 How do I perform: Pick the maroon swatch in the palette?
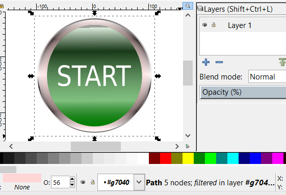[154, 158]
